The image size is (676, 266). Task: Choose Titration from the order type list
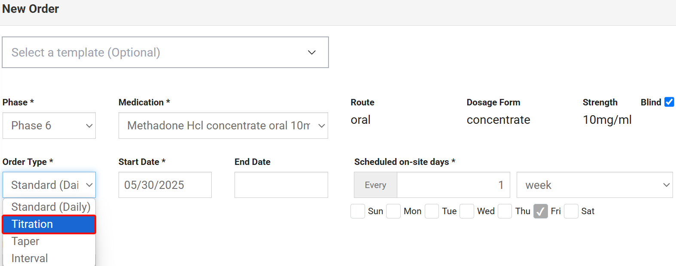pos(49,224)
